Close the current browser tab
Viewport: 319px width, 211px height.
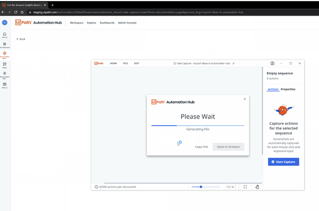click(x=45, y=5)
